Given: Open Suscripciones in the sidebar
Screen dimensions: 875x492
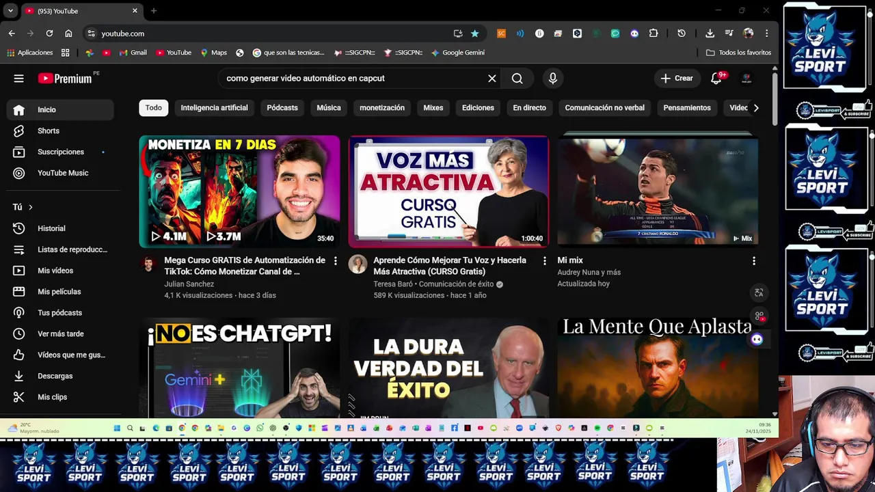Looking at the screenshot, I should coord(60,152).
